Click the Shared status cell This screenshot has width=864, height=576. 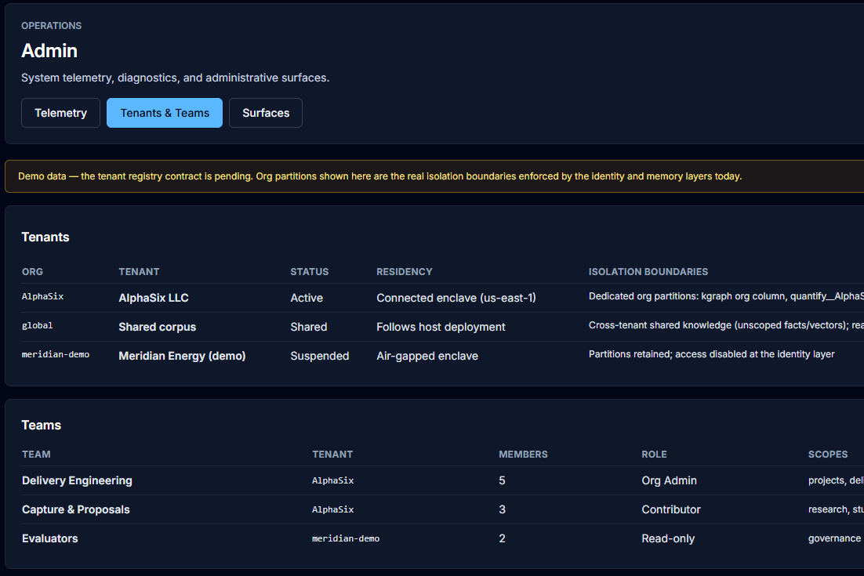[309, 327]
